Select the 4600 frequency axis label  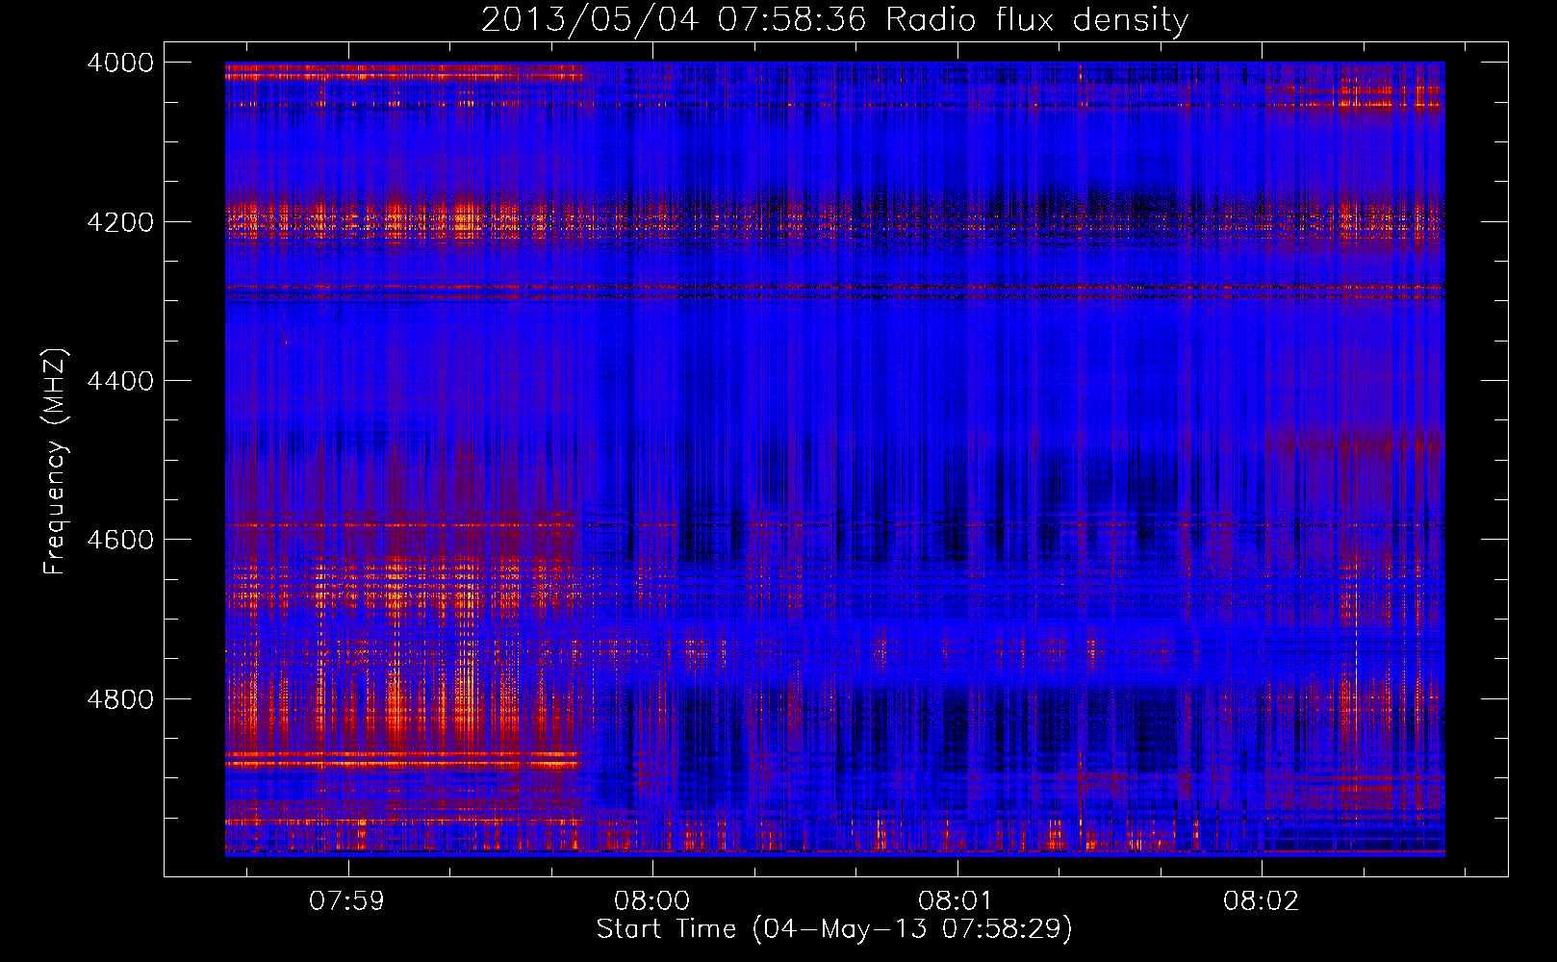tap(120, 540)
